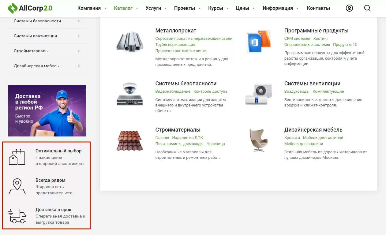Open the Каталог menu

point(123,8)
